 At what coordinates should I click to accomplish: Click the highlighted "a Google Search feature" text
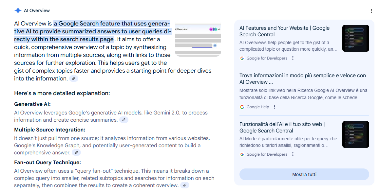(93, 31)
